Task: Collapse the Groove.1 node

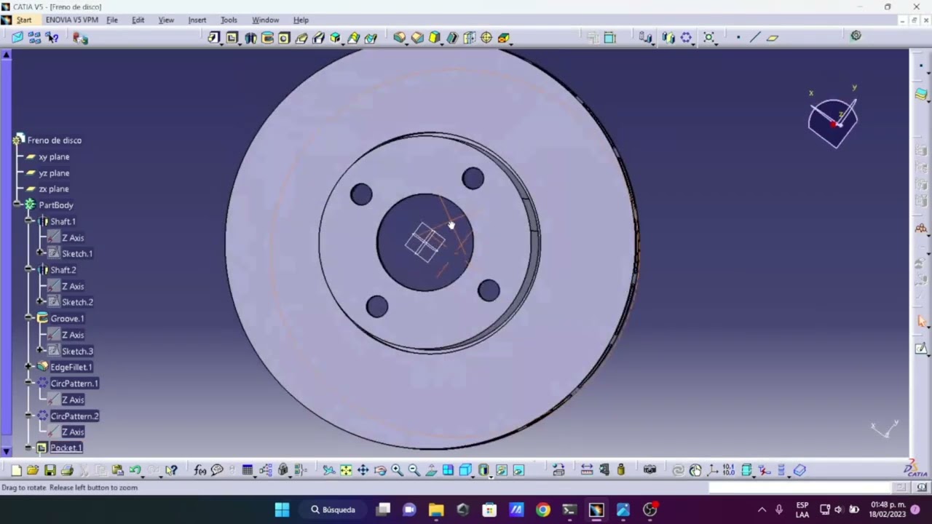Action: coord(29,318)
